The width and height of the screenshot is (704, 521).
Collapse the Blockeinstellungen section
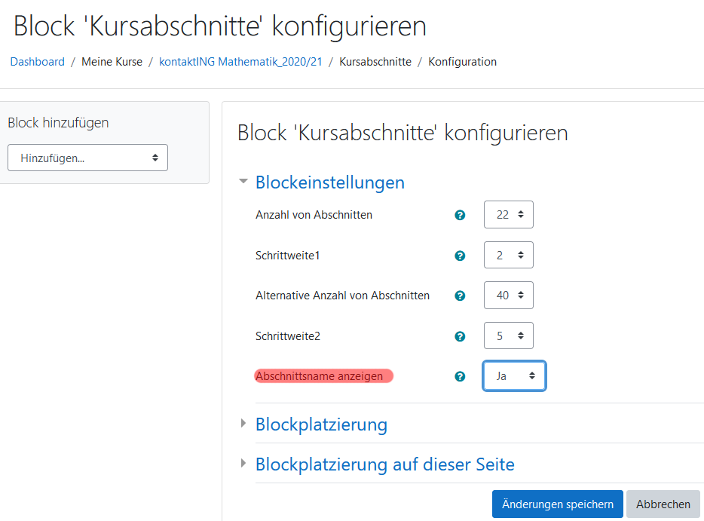[x=329, y=182]
